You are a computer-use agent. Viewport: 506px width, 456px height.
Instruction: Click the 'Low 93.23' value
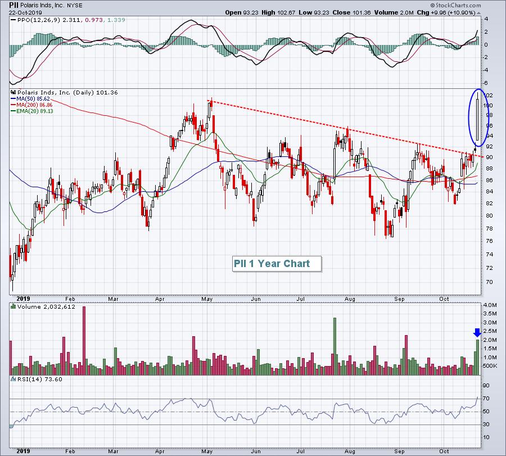tap(314, 12)
